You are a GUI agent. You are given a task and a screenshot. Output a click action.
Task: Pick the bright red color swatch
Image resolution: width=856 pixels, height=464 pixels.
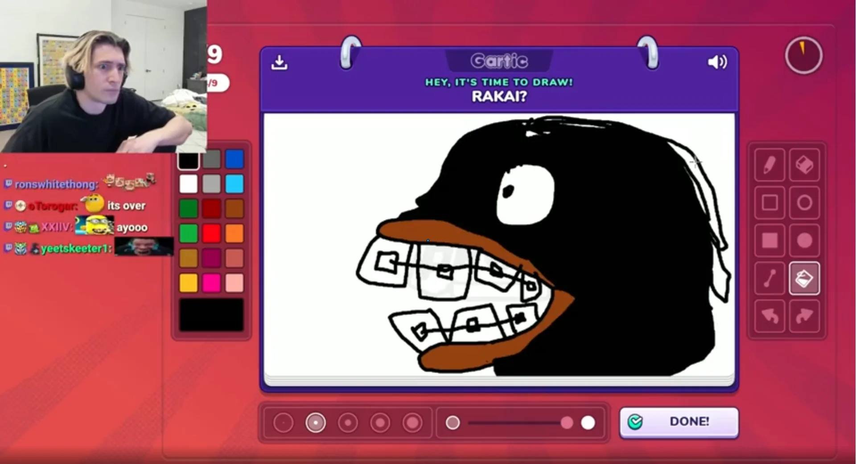click(211, 233)
